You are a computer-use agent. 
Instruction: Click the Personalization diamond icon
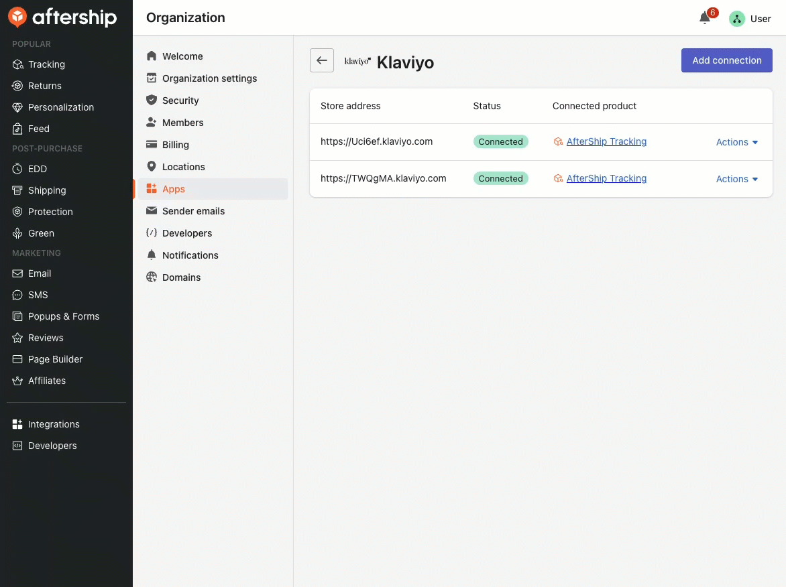tap(17, 108)
